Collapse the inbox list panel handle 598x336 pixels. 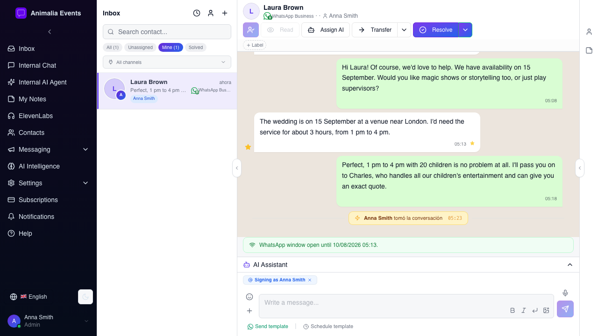(237, 168)
